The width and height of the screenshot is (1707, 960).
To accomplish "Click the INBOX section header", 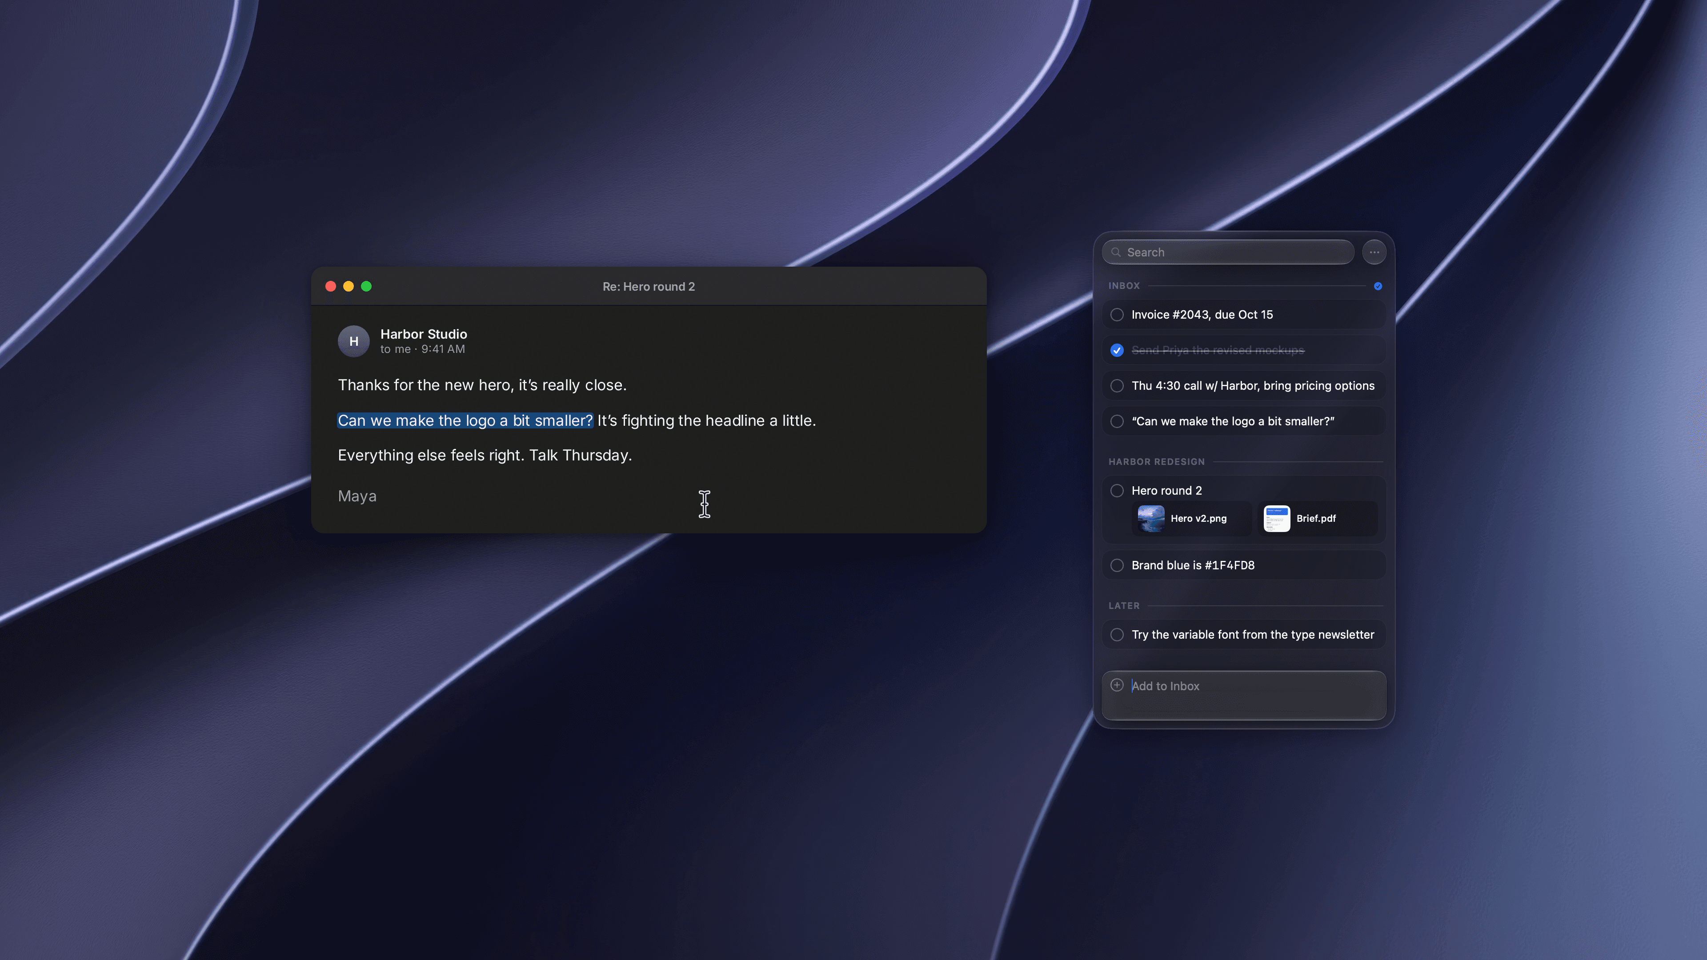I will [1125, 286].
